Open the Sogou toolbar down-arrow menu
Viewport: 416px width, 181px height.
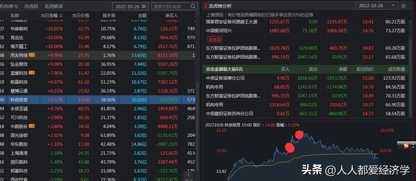click(413, 147)
